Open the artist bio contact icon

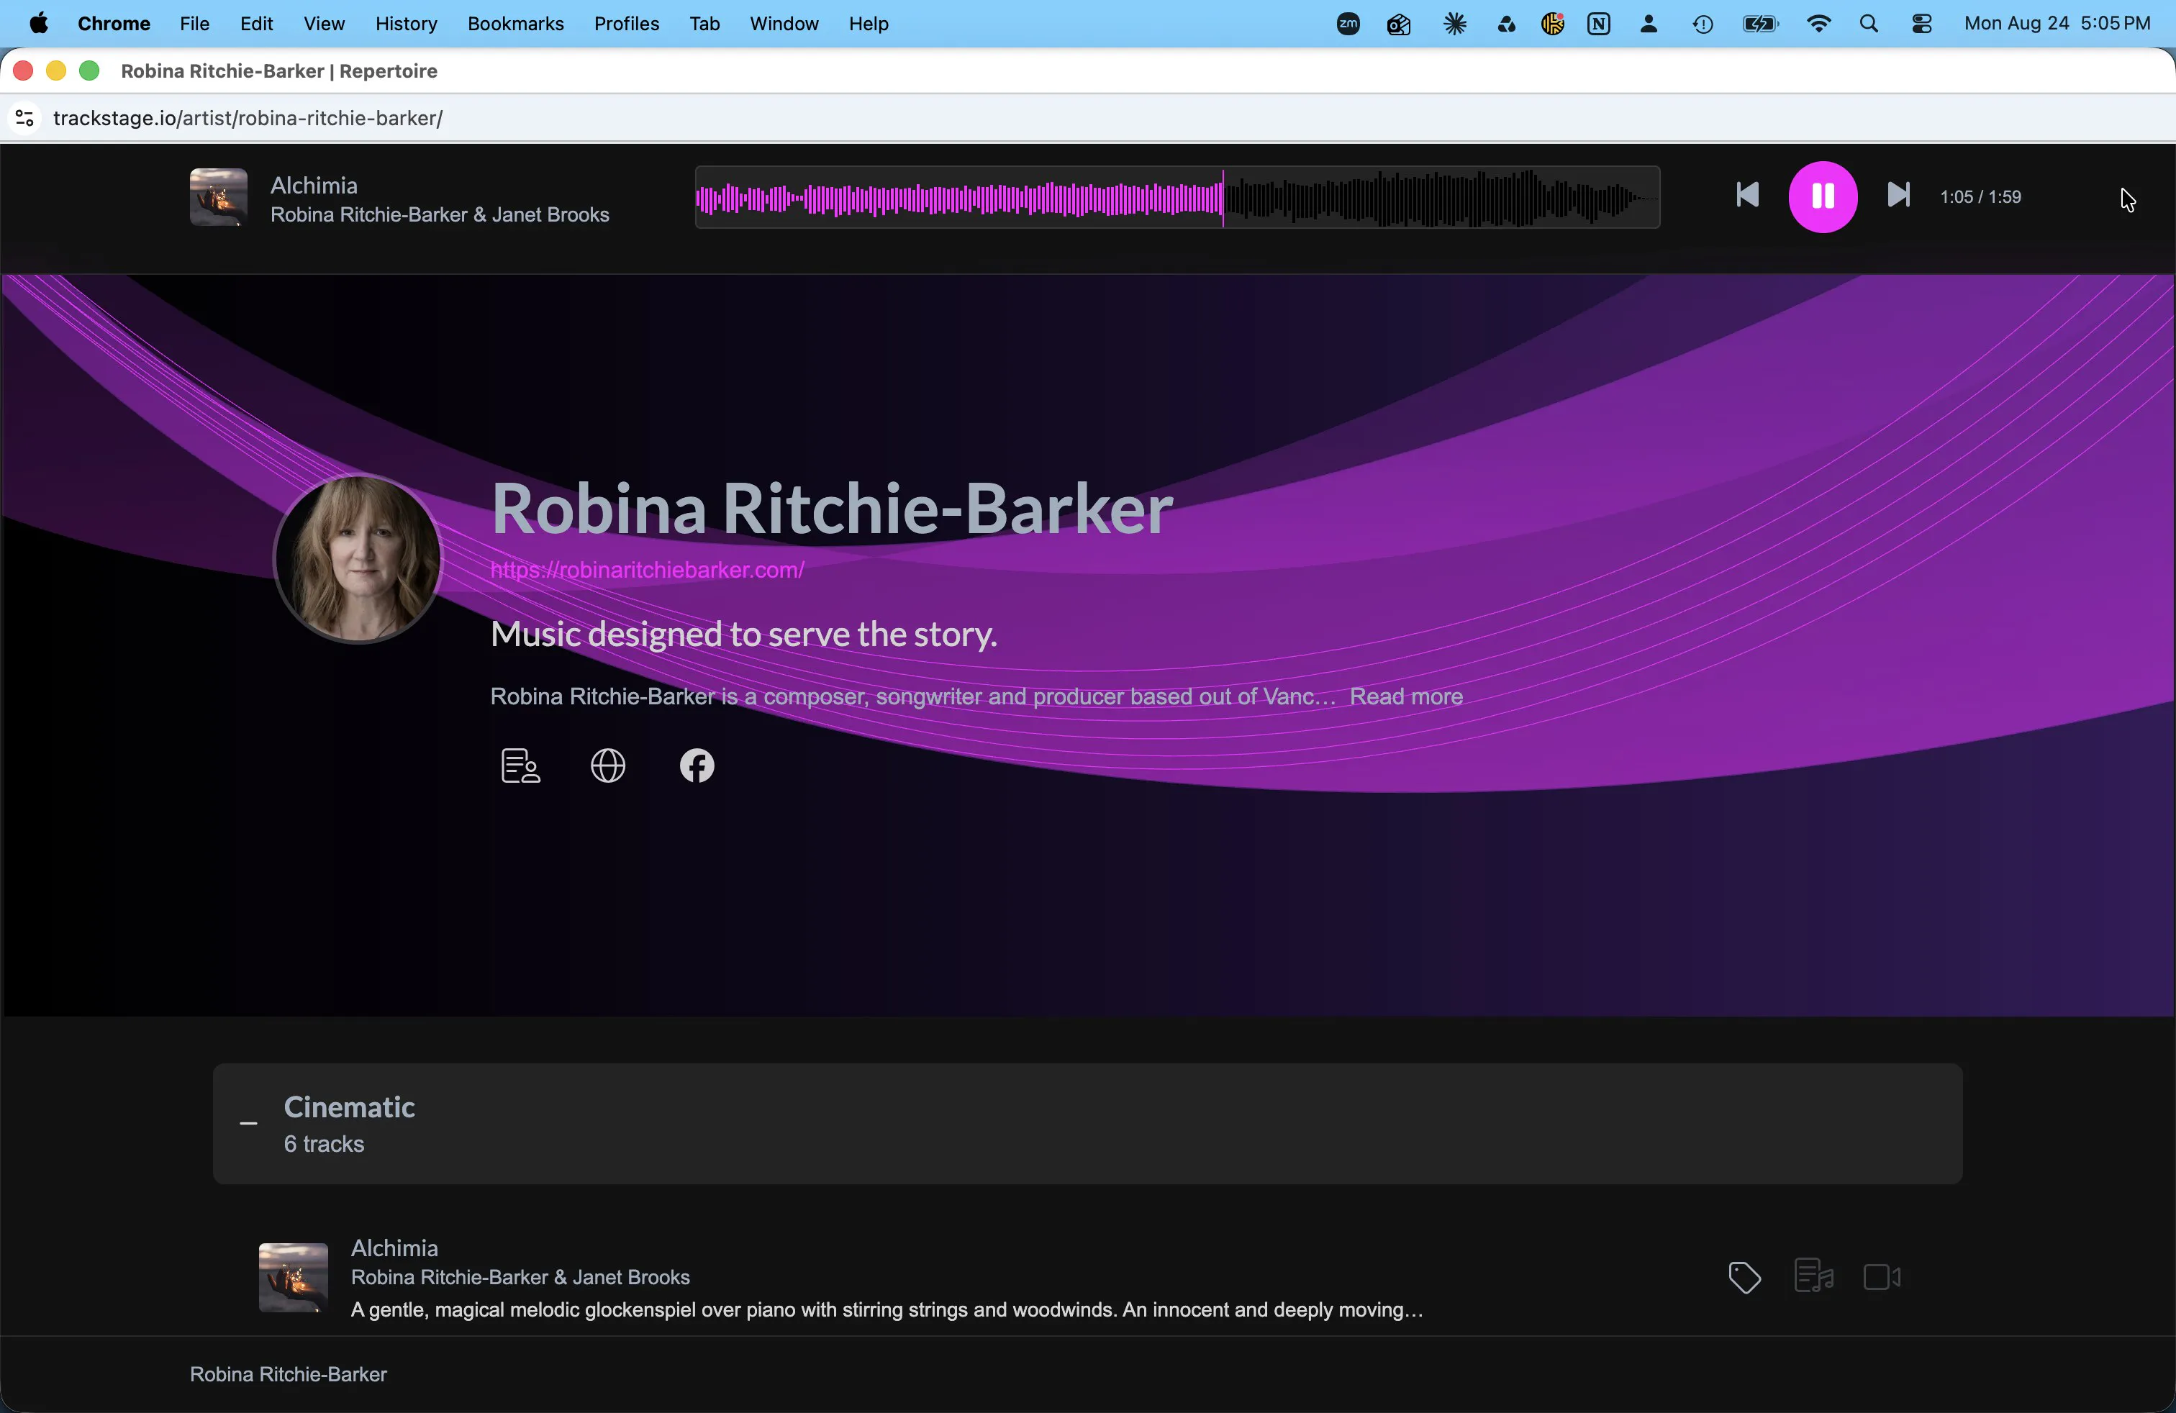point(520,766)
